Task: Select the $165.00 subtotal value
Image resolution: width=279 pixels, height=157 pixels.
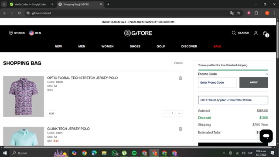Action: coord(262,111)
